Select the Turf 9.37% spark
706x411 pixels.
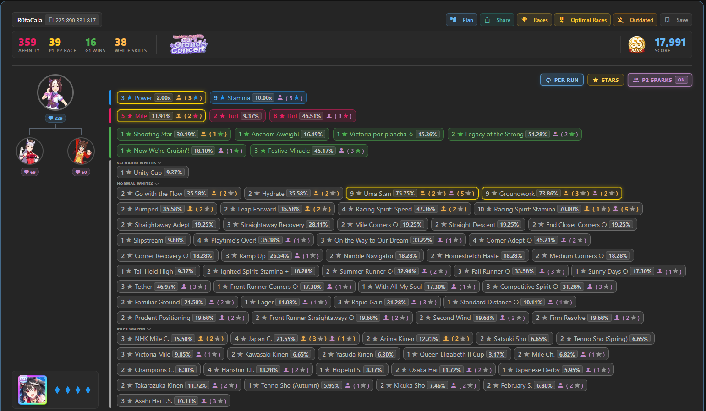click(237, 116)
